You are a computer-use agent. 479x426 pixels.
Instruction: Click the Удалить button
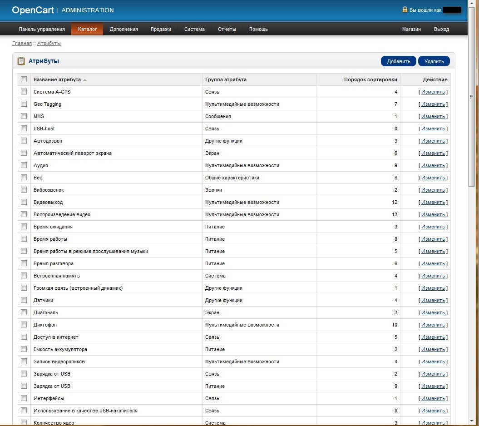coord(434,61)
